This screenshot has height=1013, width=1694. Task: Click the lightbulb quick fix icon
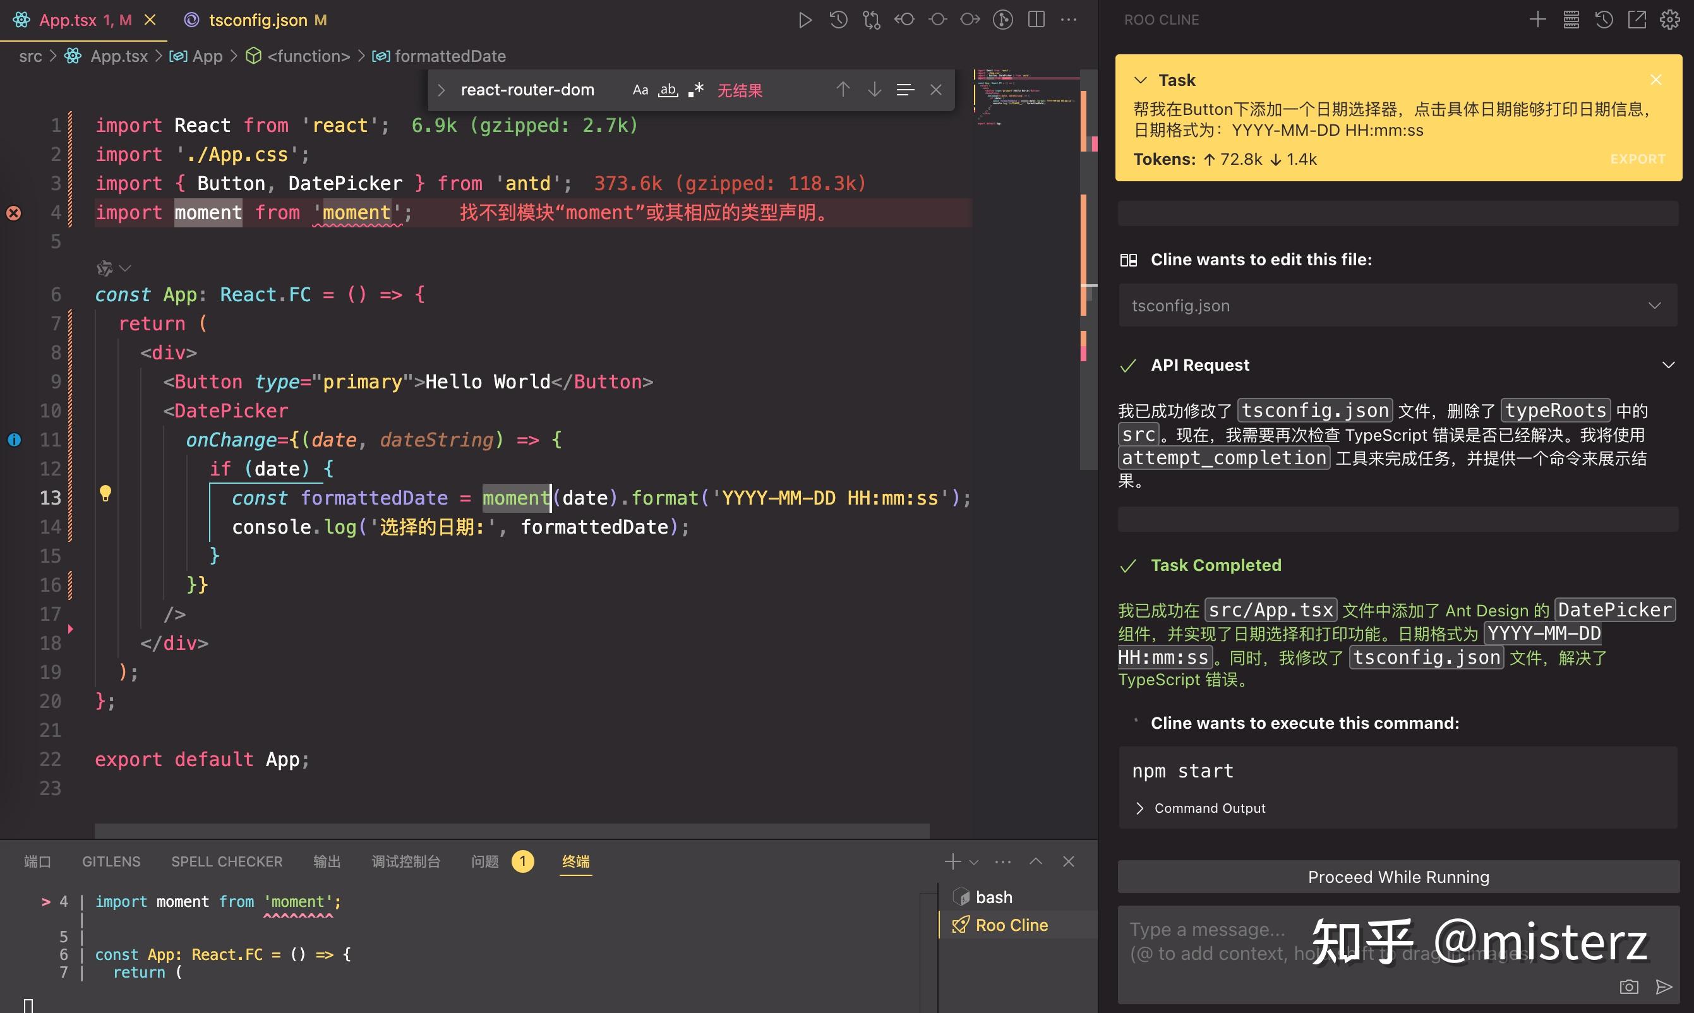[105, 493]
